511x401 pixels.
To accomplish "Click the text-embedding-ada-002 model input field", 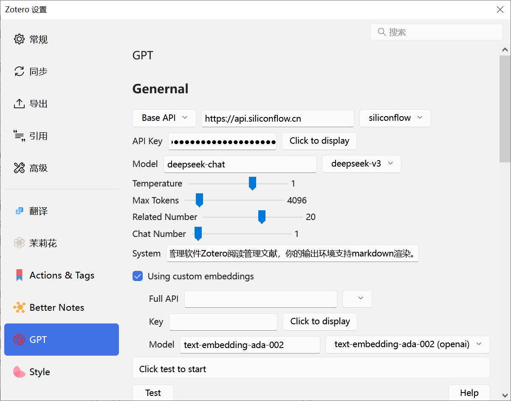I will (250, 345).
